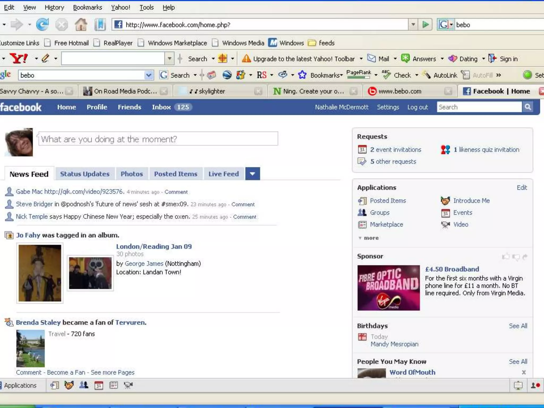Click See All next to Birthdays
Image resolution: width=544 pixels, height=408 pixels.
pyautogui.click(x=518, y=326)
